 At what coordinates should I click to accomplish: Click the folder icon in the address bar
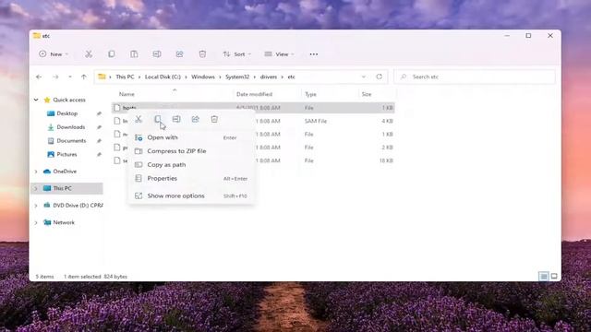(102, 77)
